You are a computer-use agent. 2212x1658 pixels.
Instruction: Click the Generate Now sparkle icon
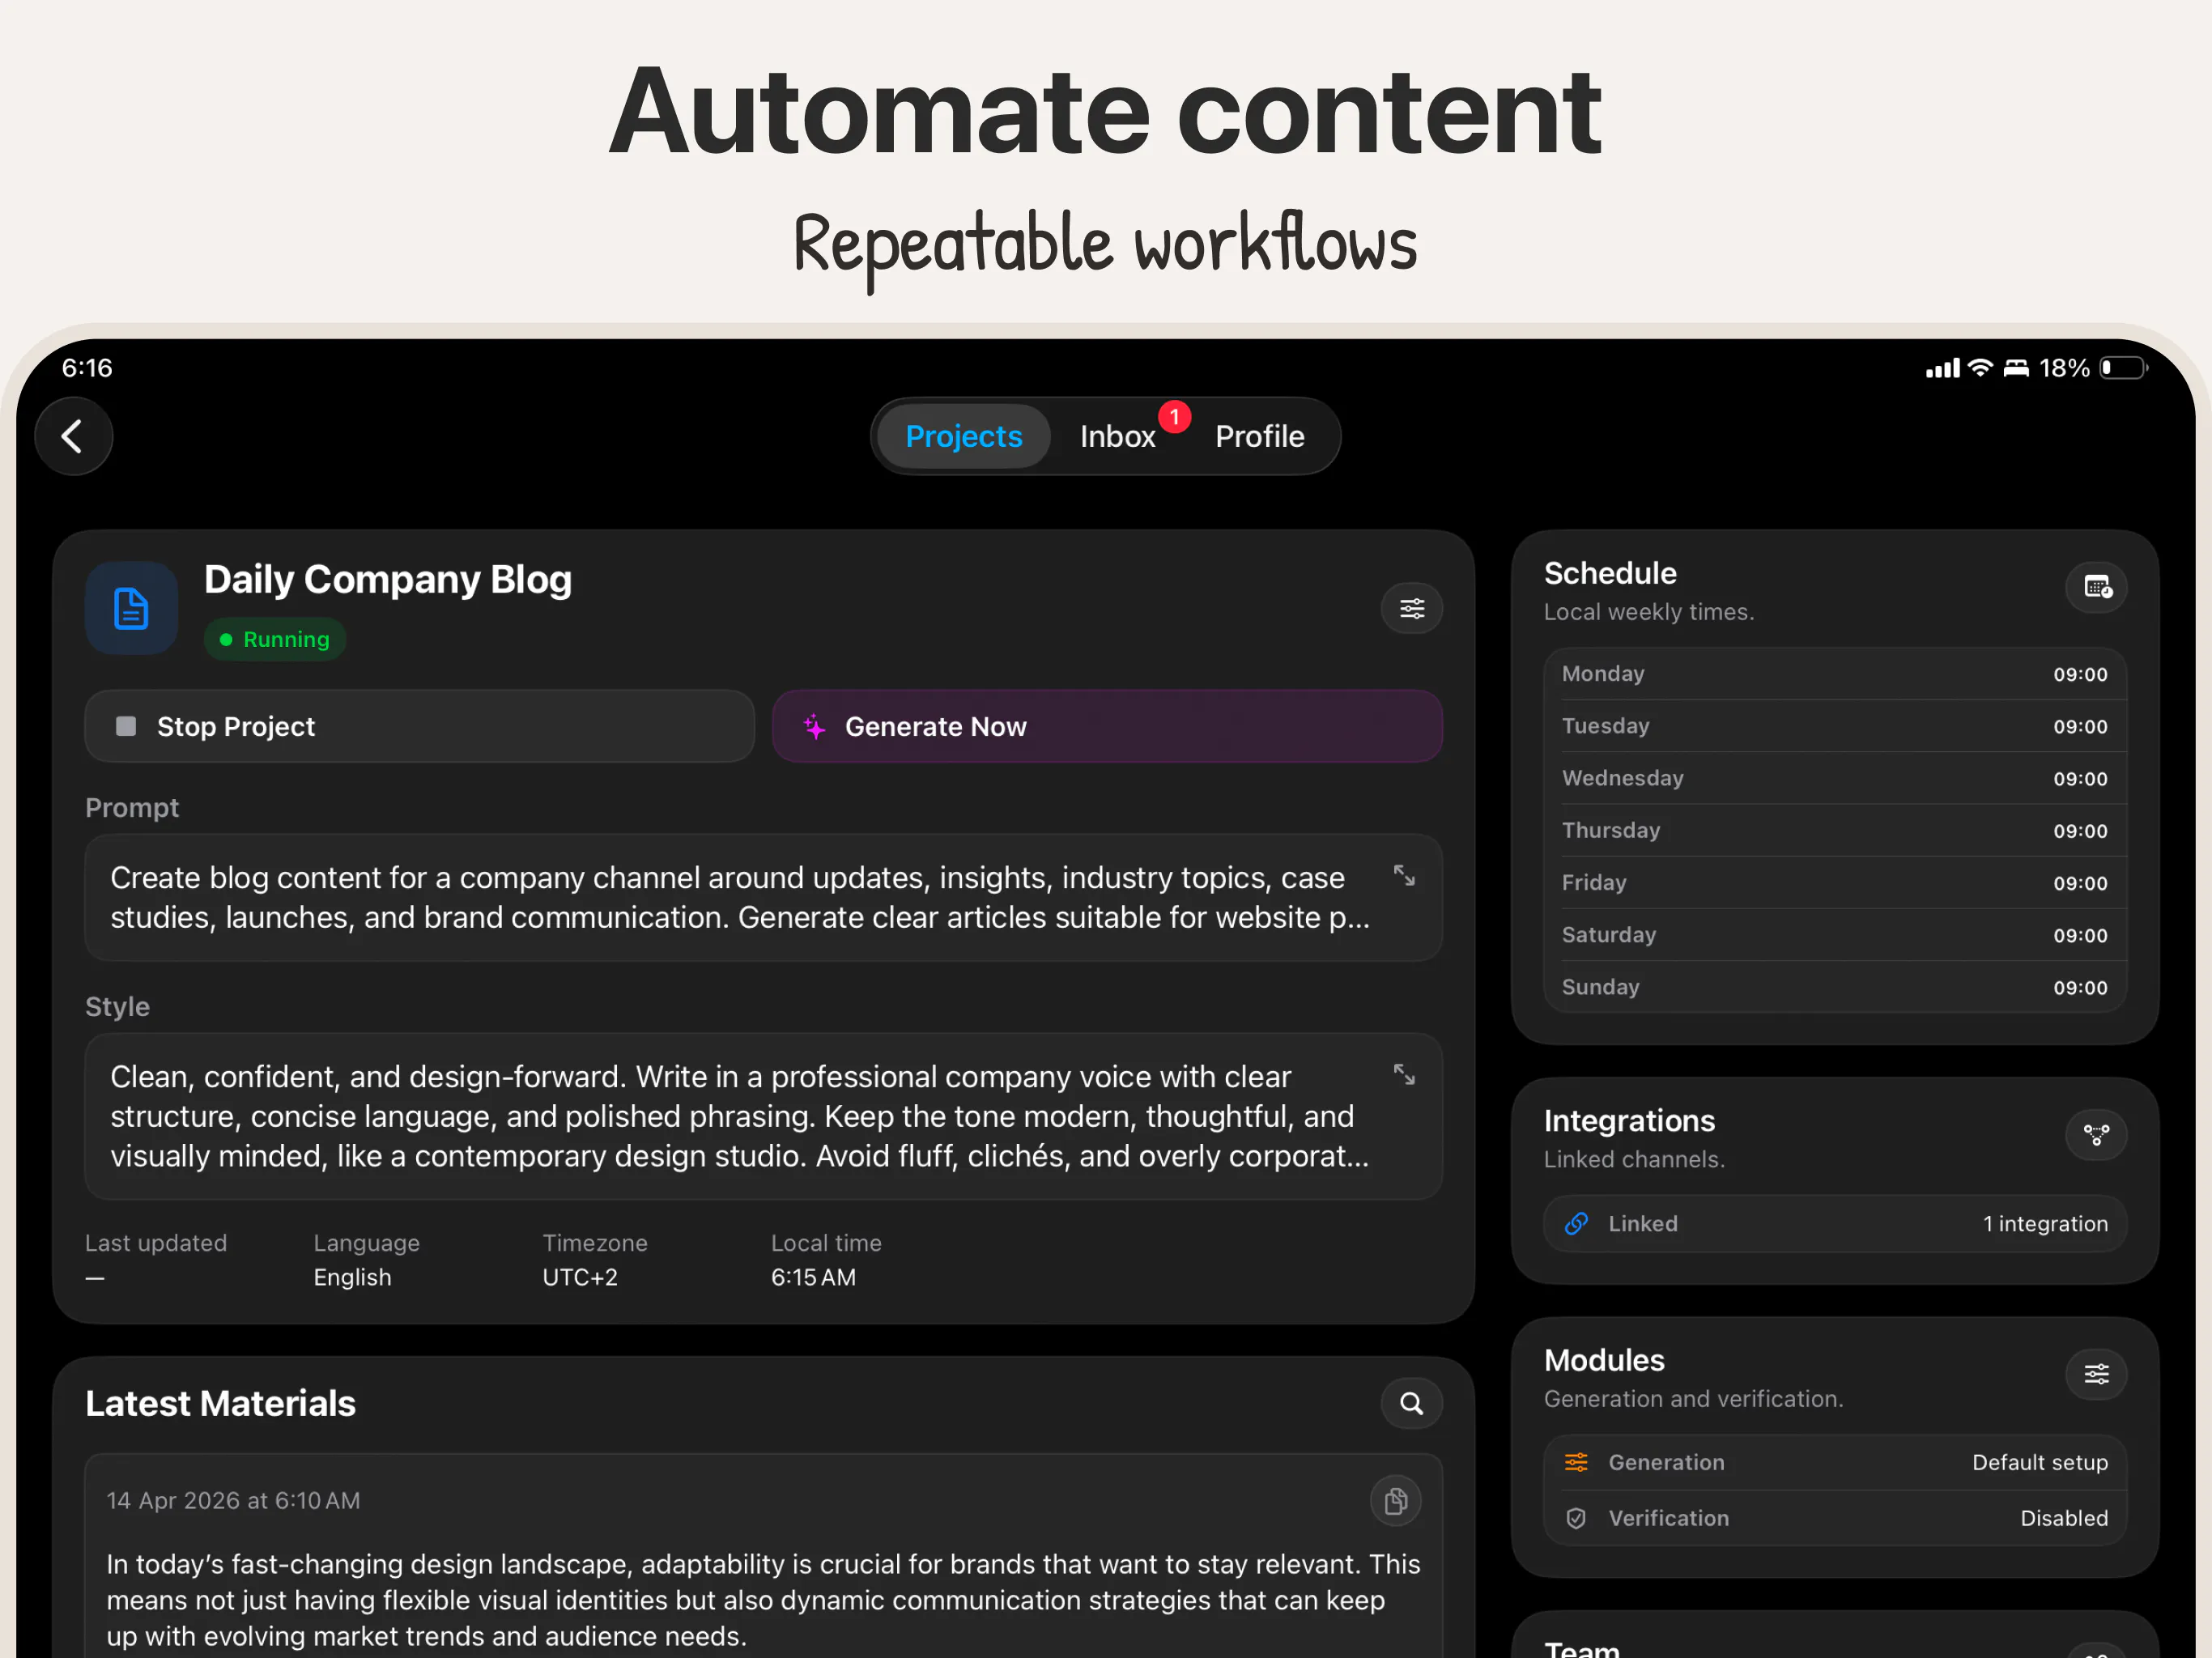(x=814, y=726)
